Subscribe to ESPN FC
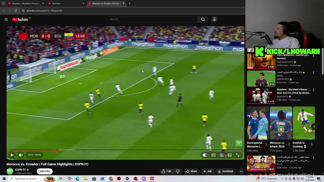 tap(45, 171)
